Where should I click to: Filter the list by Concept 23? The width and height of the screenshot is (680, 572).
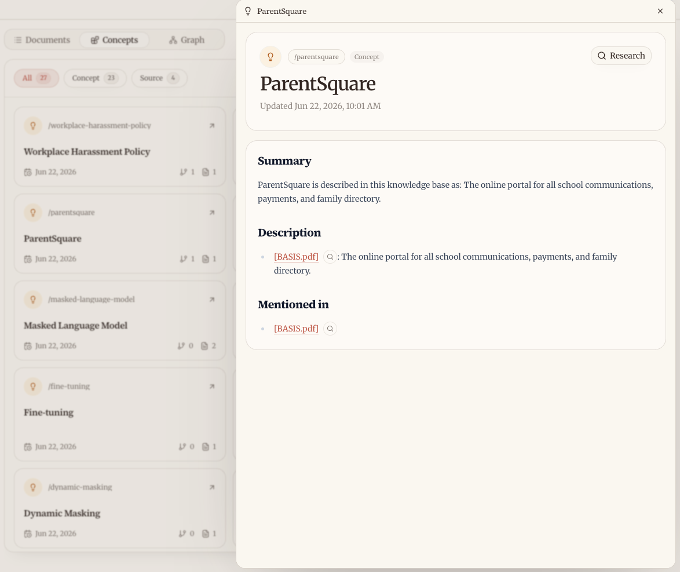pos(95,78)
